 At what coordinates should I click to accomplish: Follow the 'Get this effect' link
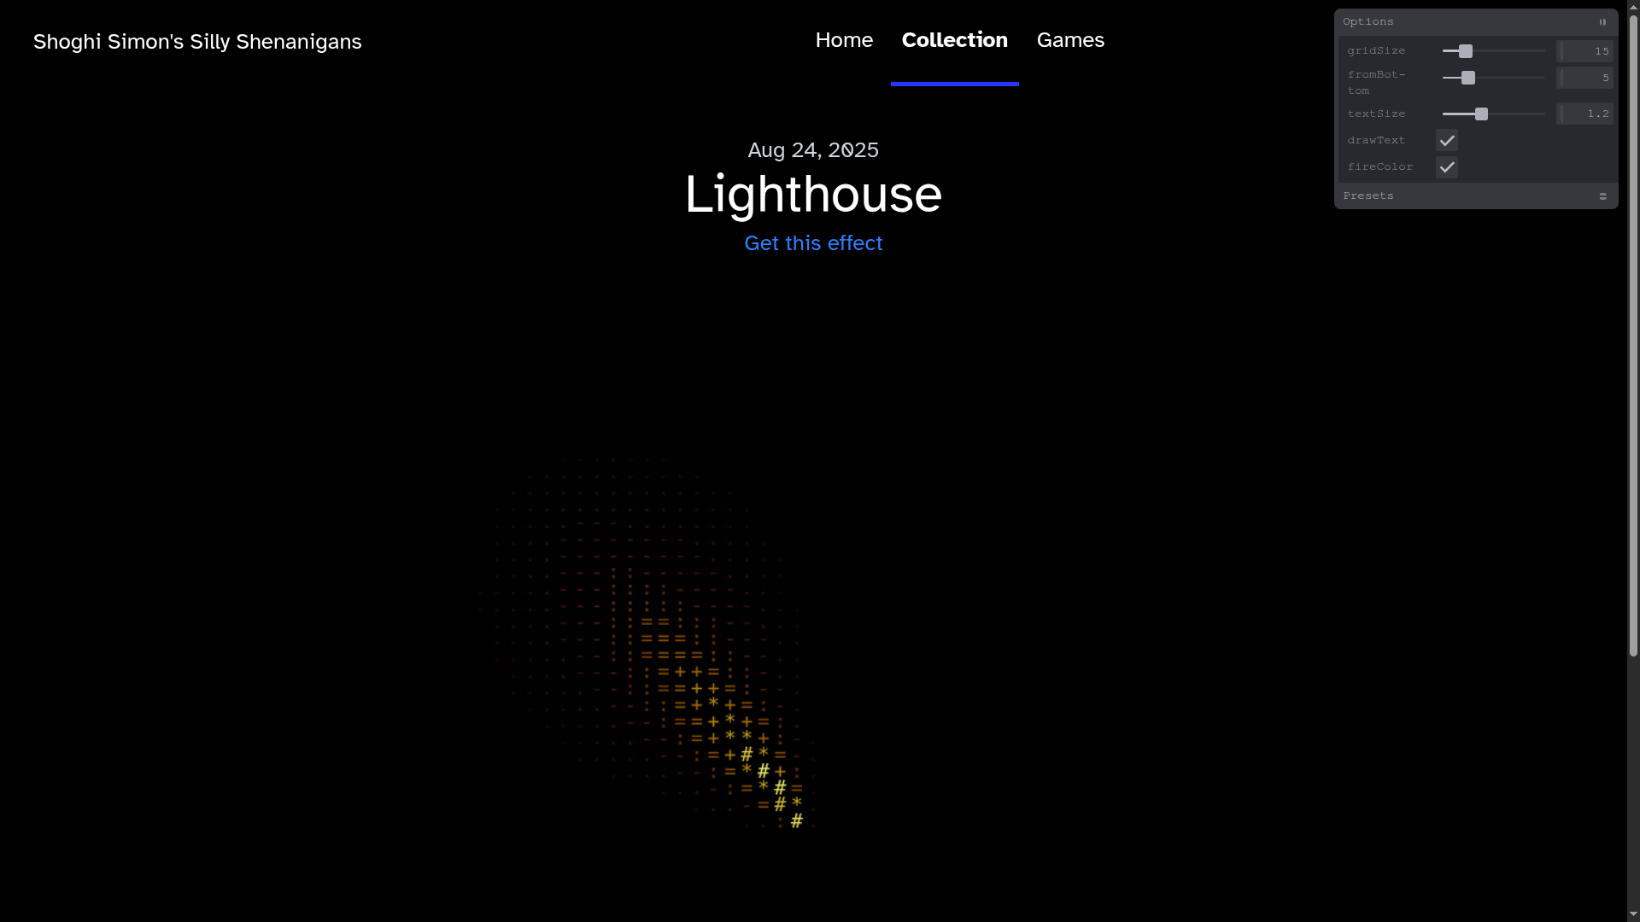point(813,243)
